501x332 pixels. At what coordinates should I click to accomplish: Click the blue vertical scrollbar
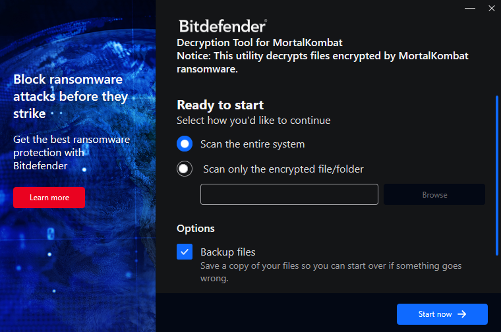pos(496,175)
